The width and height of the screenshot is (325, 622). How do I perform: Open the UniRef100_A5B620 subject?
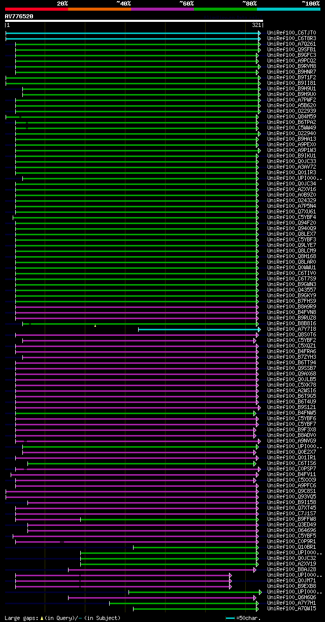point(291,106)
